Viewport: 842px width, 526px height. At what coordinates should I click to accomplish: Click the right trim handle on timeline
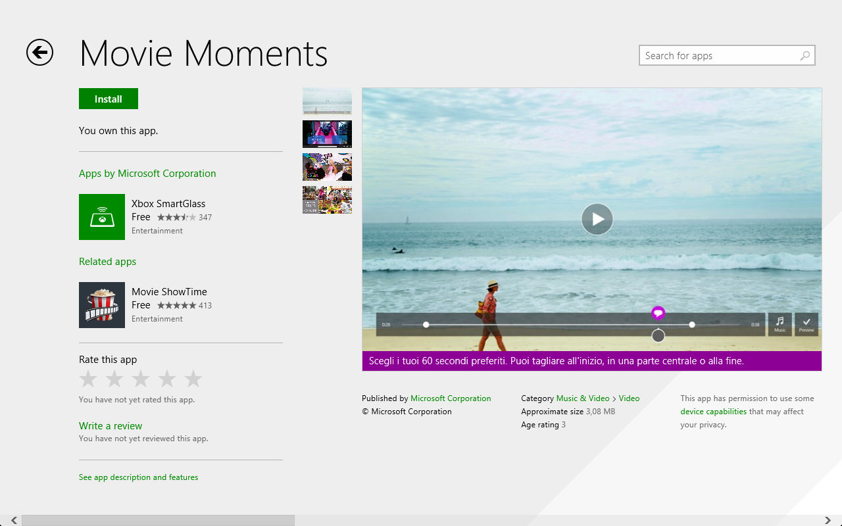692,325
